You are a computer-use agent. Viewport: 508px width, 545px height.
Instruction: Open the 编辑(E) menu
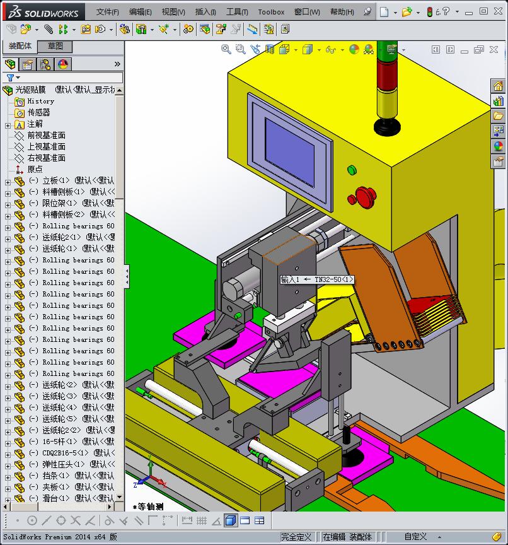141,12
